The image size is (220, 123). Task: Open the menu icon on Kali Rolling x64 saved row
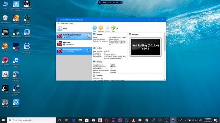[x=89, y=36]
